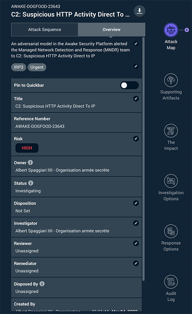Open Response Options icon
Viewport: 192px width, 314px height.
[171, 231]
